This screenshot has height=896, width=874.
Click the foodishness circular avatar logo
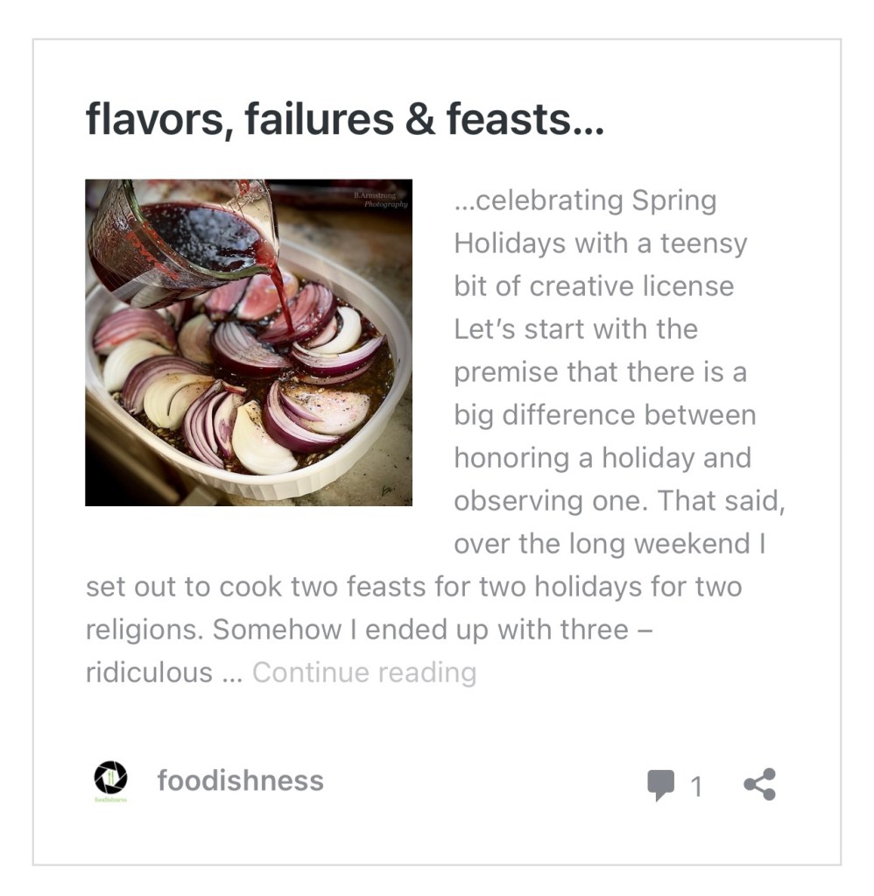[x=110, y=779]
